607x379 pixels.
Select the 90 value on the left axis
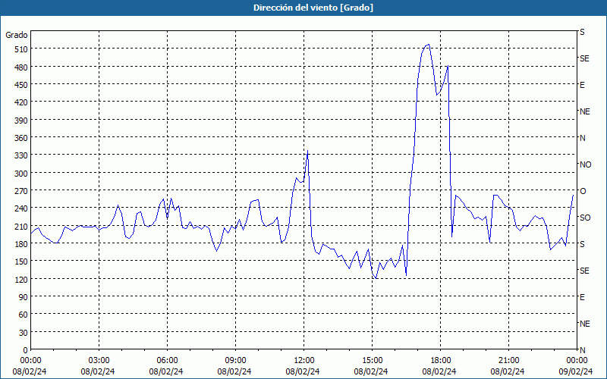(23, 297)
